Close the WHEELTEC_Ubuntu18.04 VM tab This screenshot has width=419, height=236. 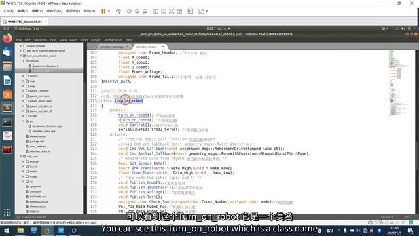click(46, 22)
